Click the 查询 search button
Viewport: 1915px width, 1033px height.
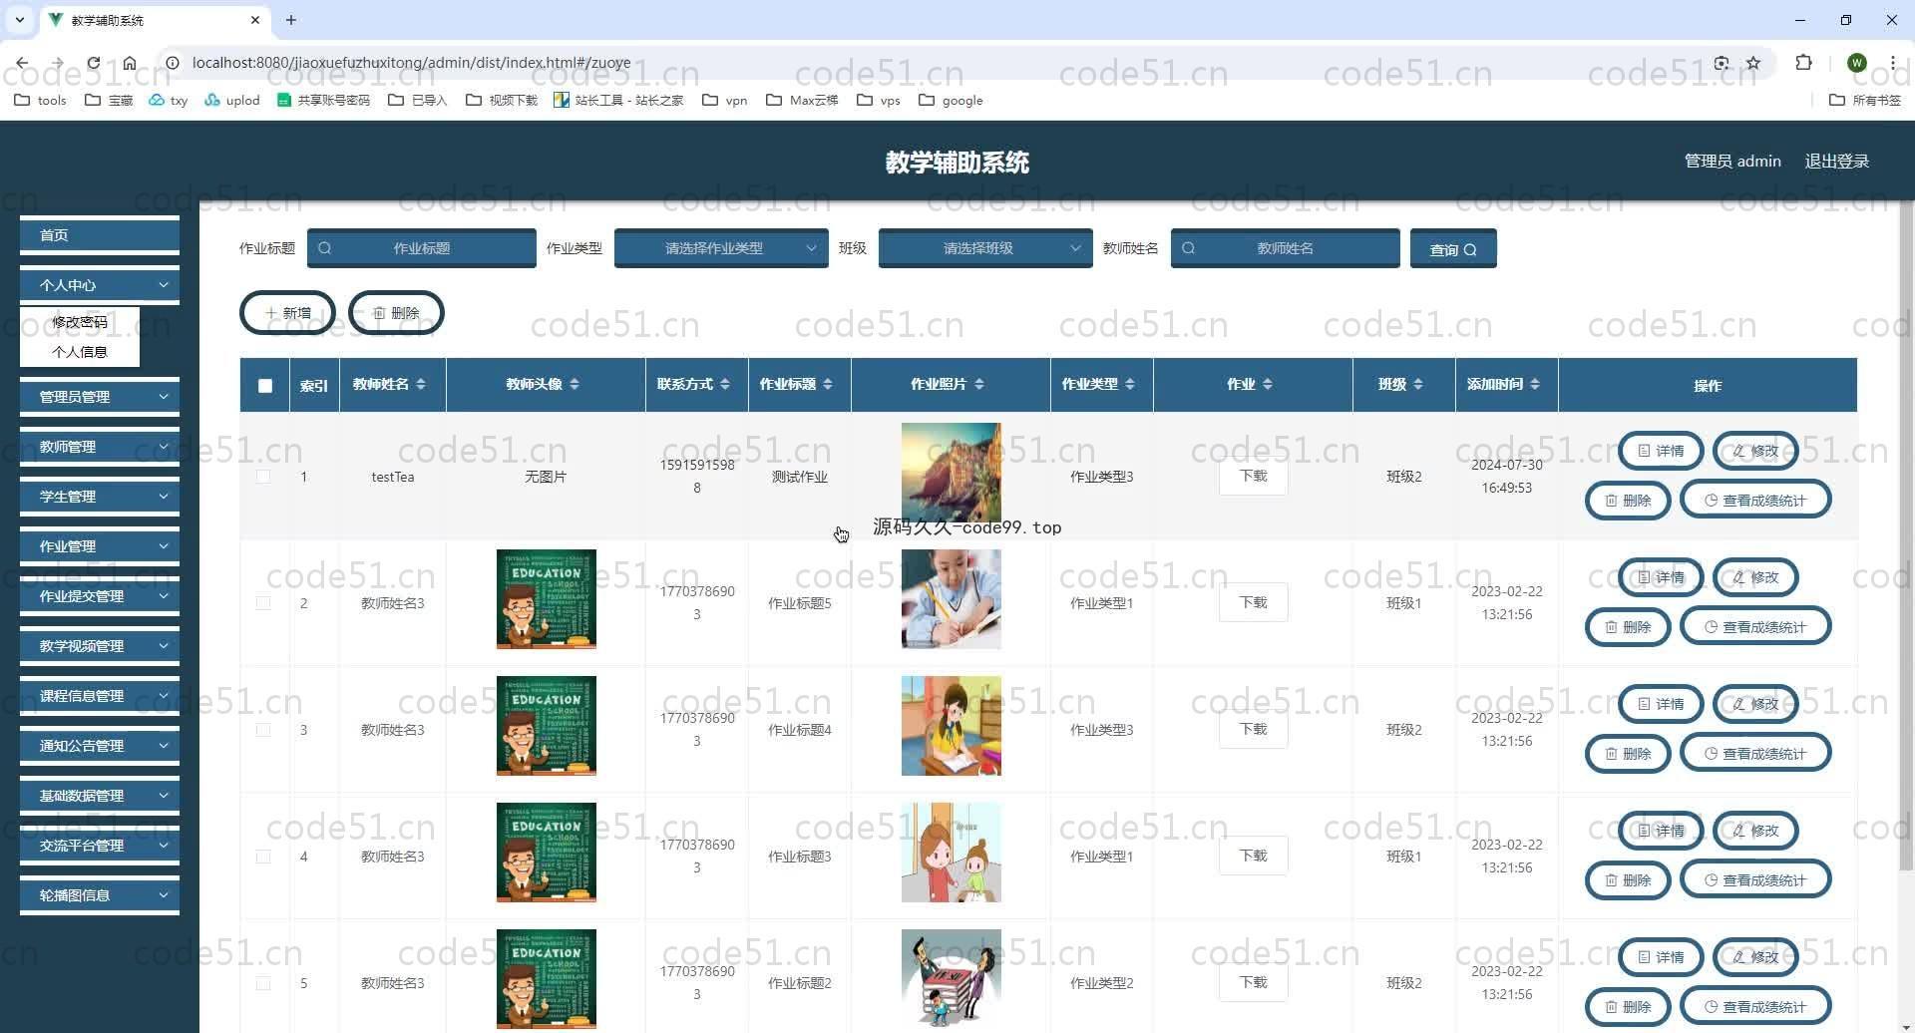(x=1453, y=249)
